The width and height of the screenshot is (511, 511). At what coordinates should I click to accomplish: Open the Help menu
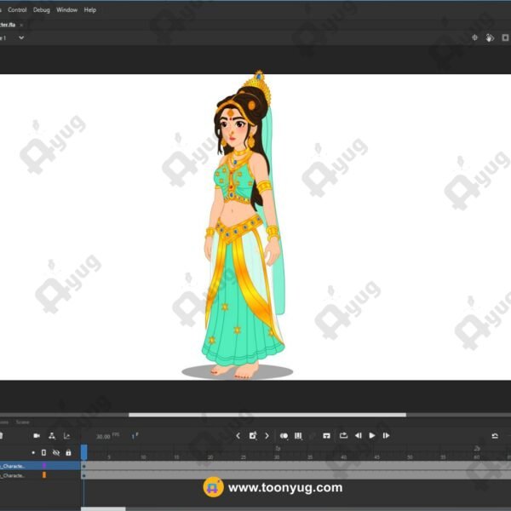[x=90, y=9]
